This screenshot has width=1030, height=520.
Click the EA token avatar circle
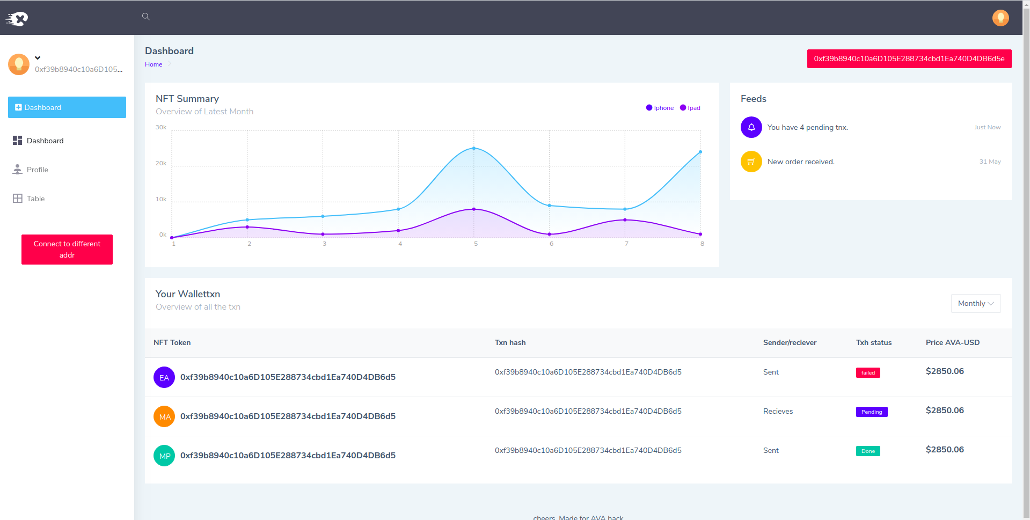pos(164,377)
